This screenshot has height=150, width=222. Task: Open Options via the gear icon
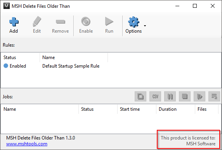134,22
